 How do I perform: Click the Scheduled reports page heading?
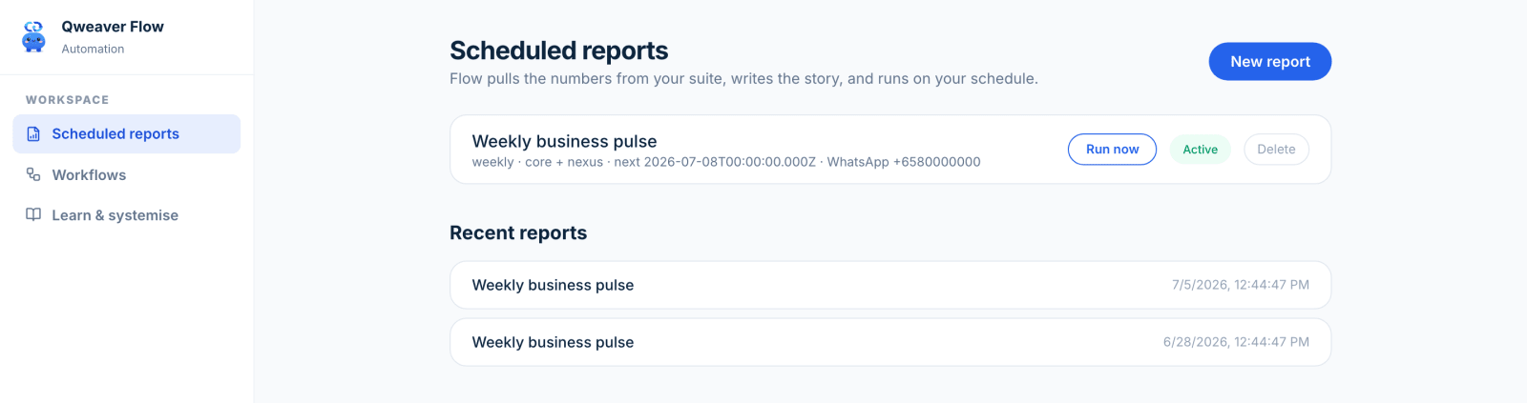(x=558, y=50)
